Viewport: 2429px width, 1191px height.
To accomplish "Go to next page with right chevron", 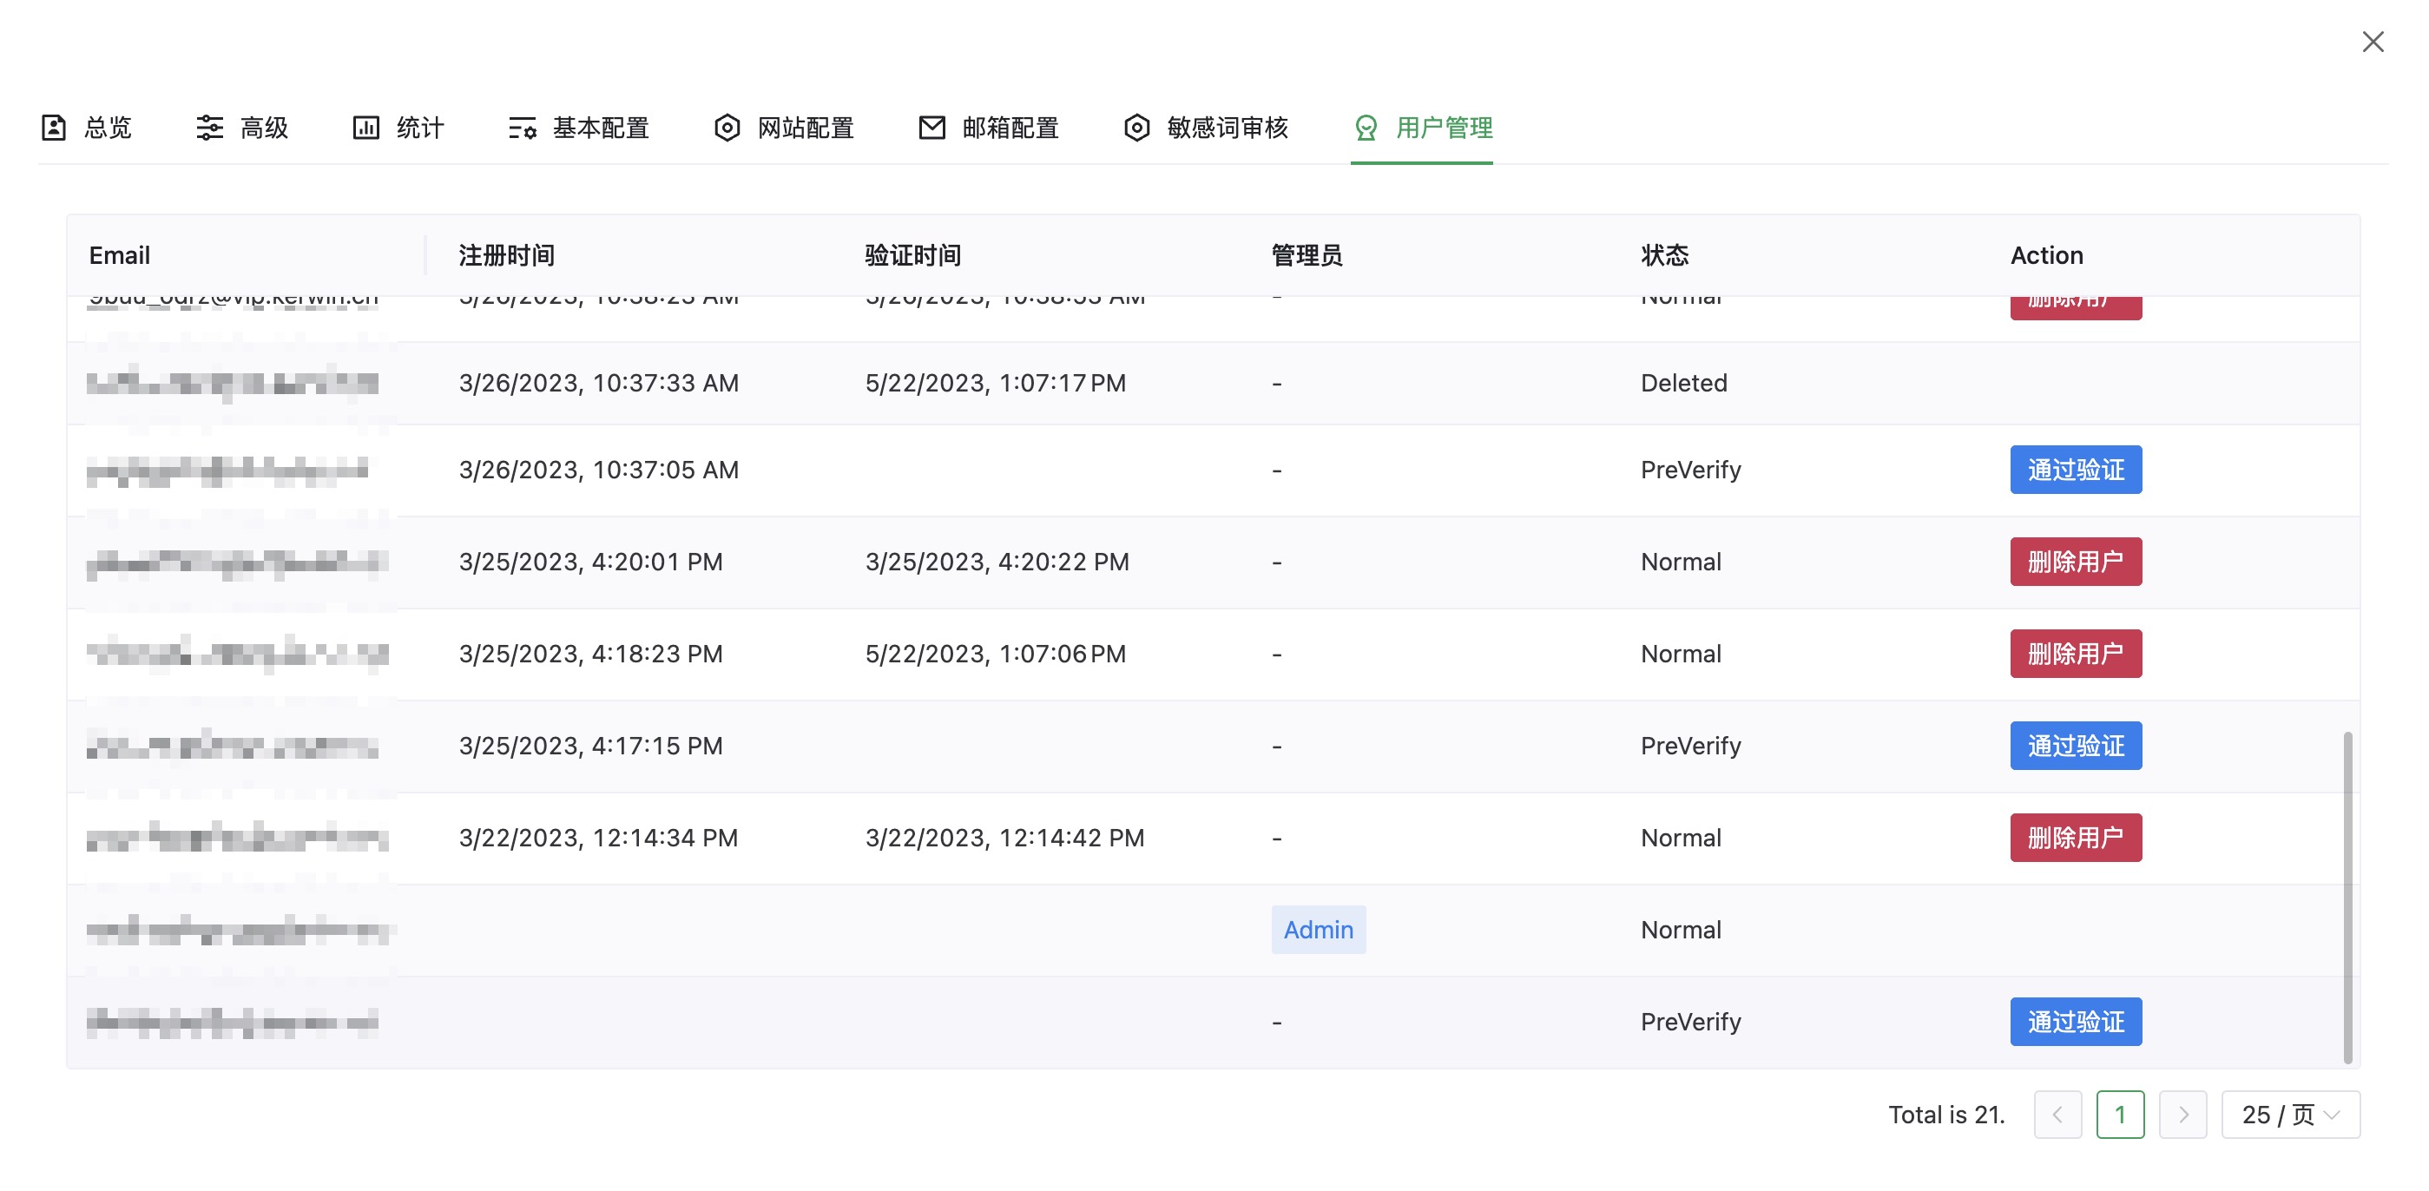I will (2182, 1115).
